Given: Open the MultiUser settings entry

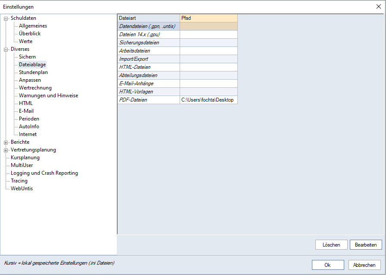Looking at the screenshot, I should coord(22,165).
